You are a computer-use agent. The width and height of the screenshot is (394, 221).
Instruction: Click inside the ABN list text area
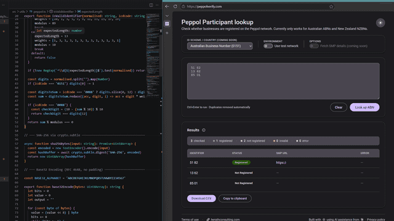click(x=283, y=81)
